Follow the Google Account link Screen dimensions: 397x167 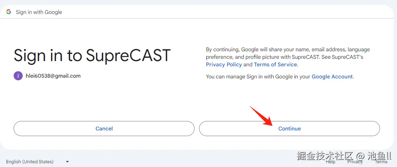332,77
